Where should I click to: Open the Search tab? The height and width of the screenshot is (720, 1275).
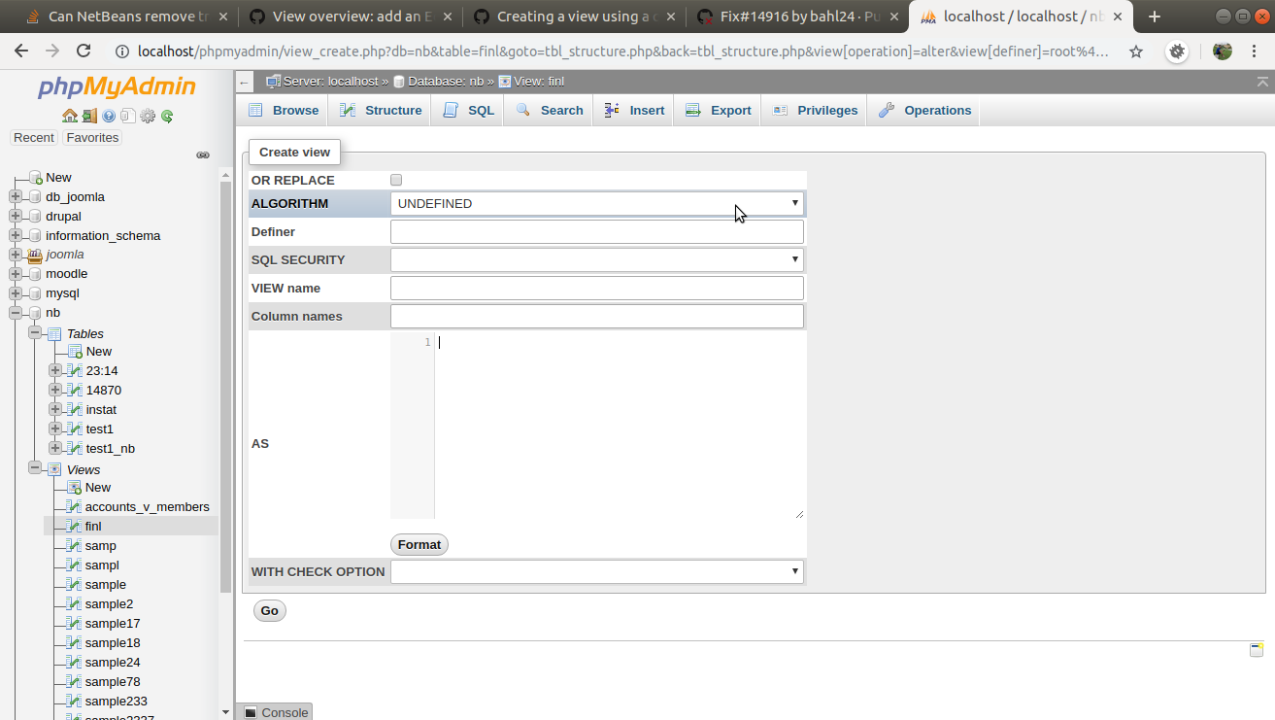pos(550,110)
